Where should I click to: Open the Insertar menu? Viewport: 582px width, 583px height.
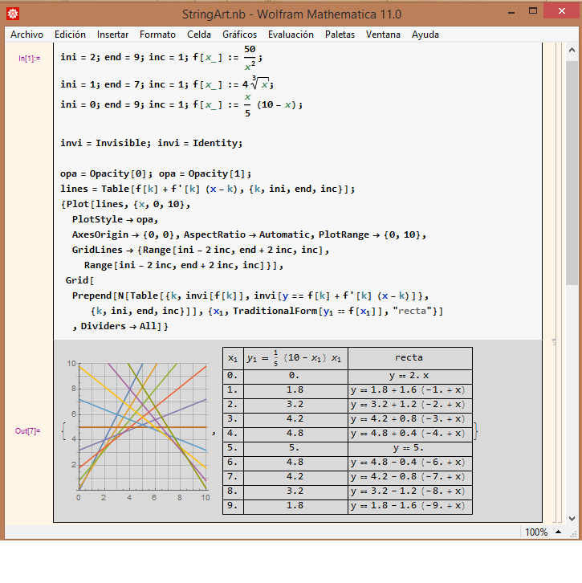112,35
